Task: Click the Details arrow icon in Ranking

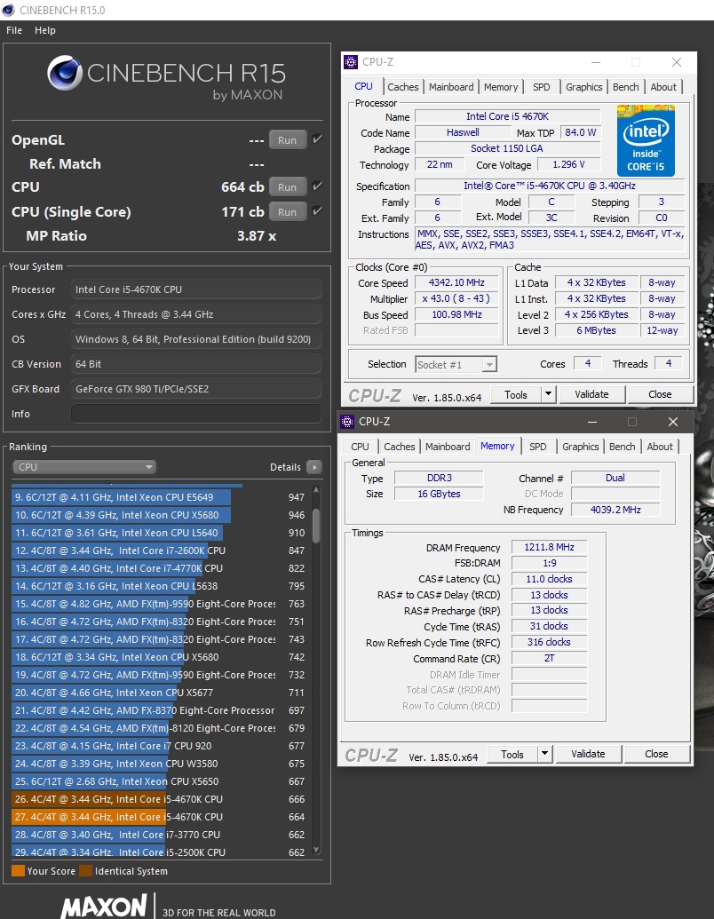Action: [x=313, y=467]
